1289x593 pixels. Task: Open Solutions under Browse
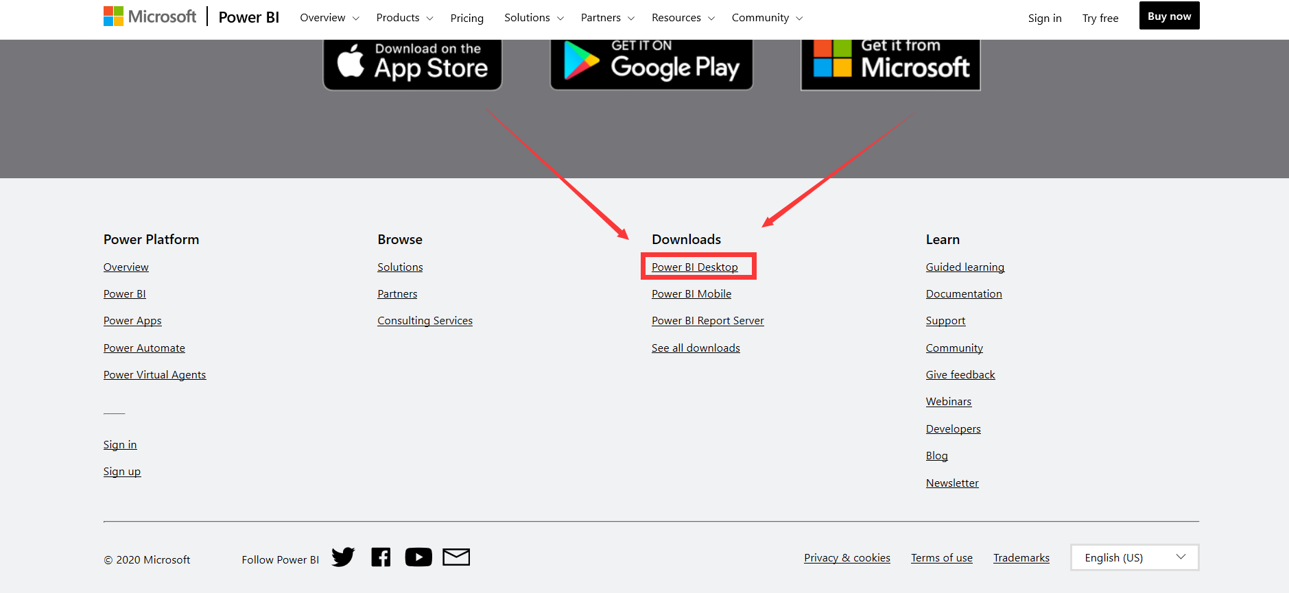point(400,267)
